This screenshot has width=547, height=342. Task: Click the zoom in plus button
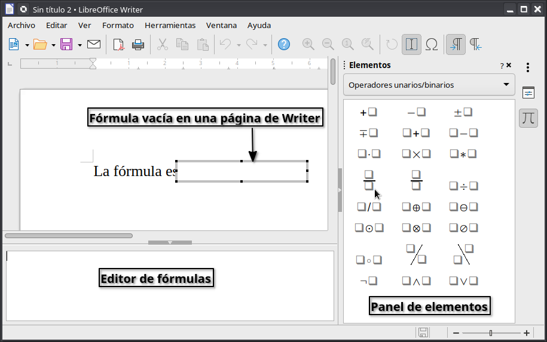click(527, 333)
